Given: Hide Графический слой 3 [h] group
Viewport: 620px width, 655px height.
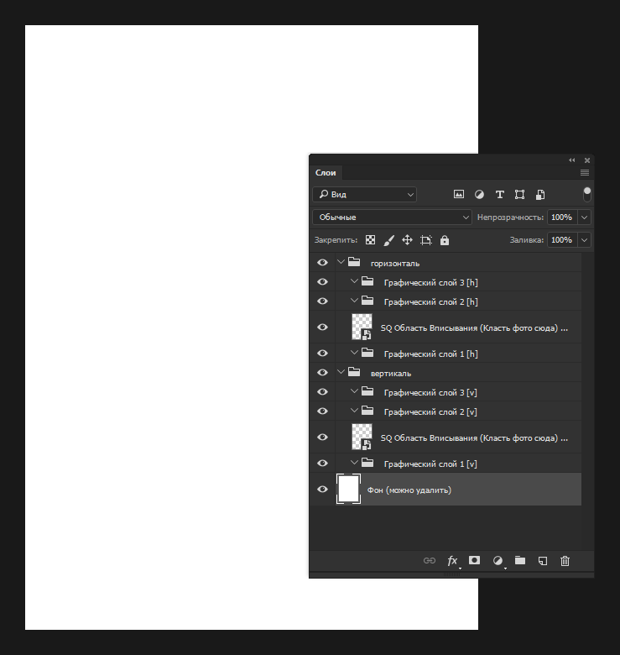Looking at the screenshot, I should pos(322,281).
